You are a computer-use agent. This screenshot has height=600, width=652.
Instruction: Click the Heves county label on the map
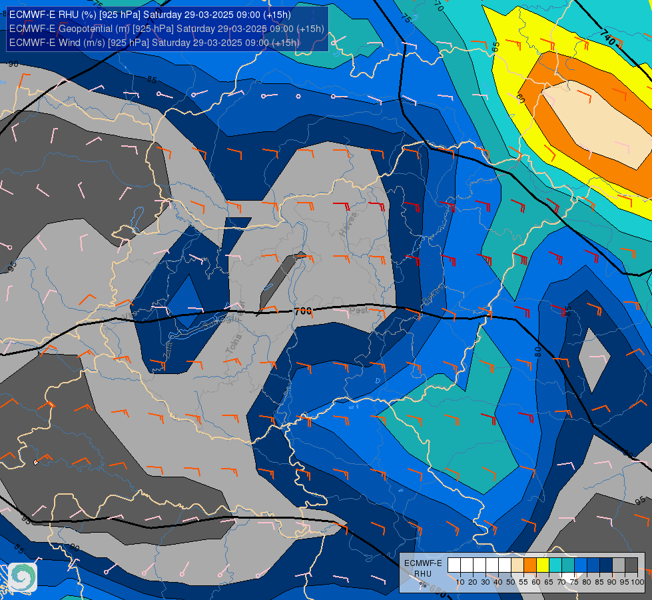click(348, 224)
